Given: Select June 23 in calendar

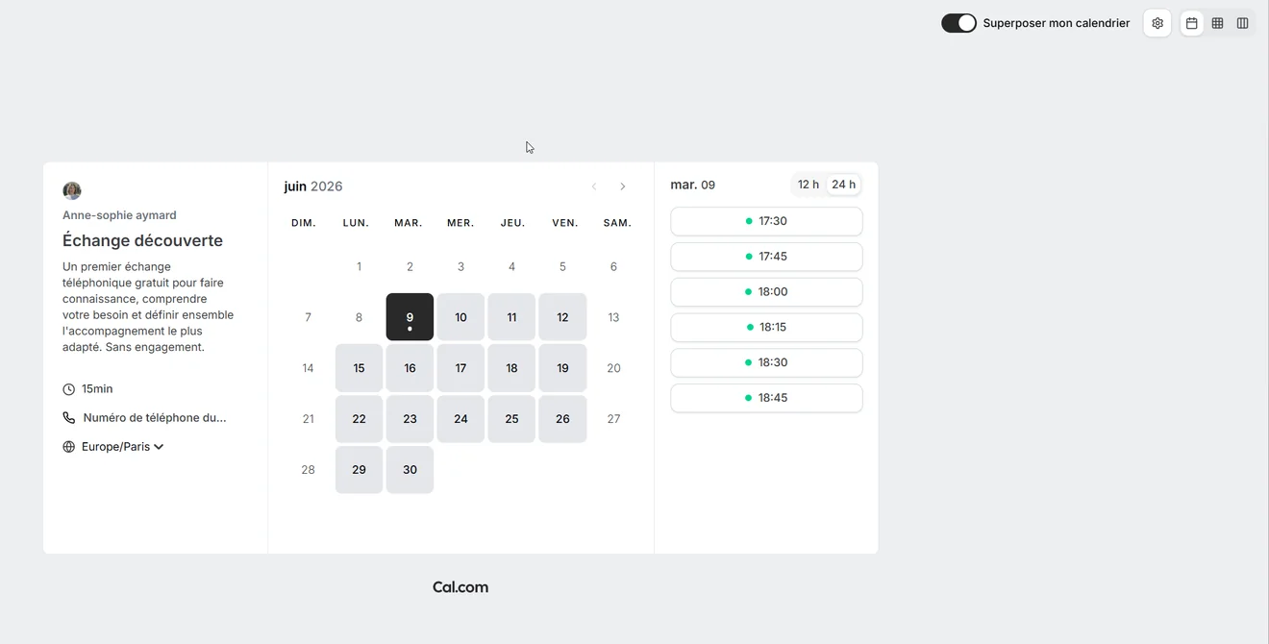Looking at the screenshot, I should click(x=410, y=419).
